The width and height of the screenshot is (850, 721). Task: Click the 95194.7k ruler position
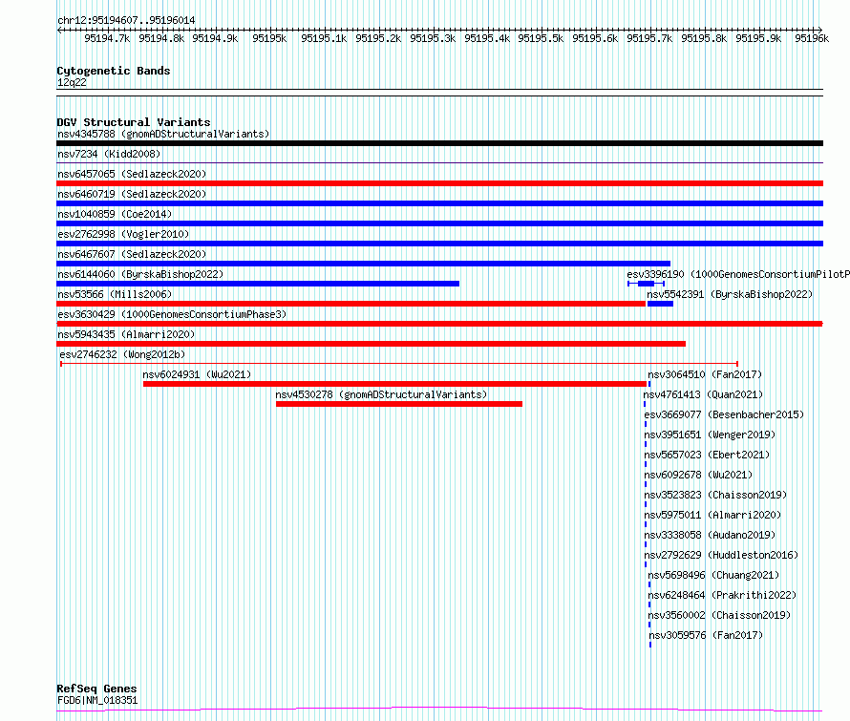107,38
